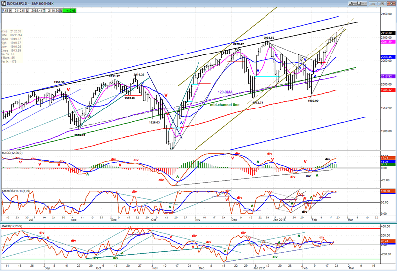This screenshot has width=397, height=271.
Task: Click the 1980.90 low price label
Action: click(313, 101)
